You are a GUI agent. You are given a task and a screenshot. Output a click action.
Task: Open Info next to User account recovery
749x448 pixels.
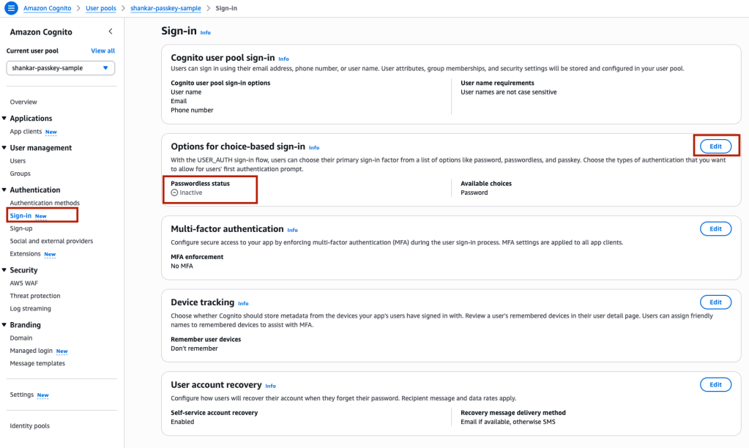point(271,386)
